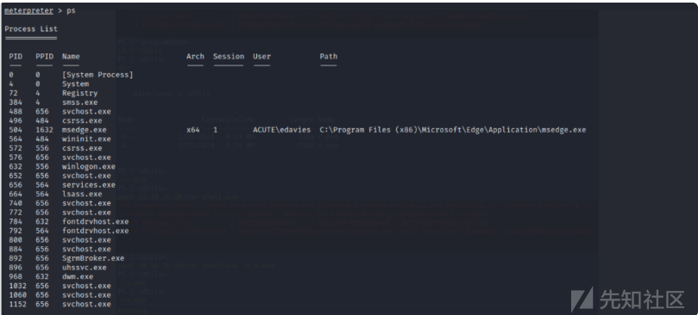Select the 'wininit.exe' process name

pyautogui.click(x=86, y=139)
